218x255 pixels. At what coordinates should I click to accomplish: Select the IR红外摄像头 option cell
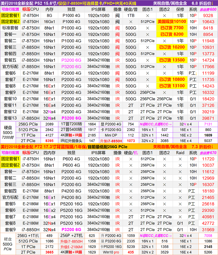click(71, 141)
